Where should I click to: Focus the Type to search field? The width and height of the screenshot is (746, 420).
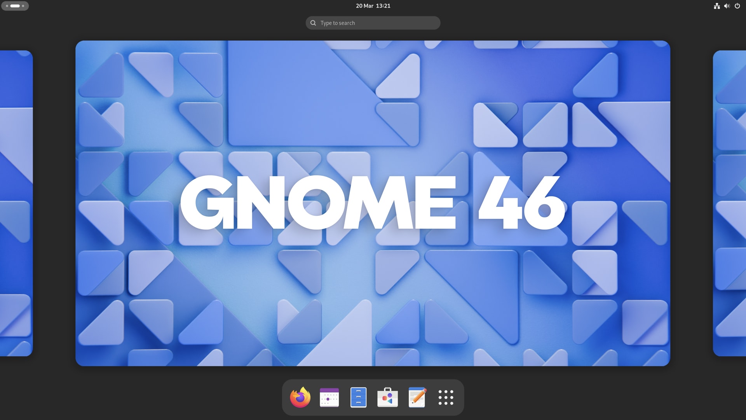(x=377, y=23)
